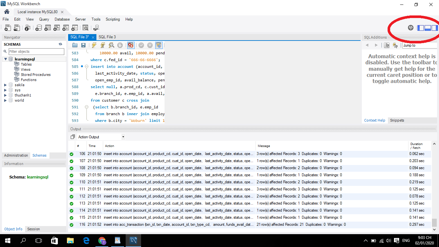Hide the left Navigator sidebar panel

[x=421, y=28]
